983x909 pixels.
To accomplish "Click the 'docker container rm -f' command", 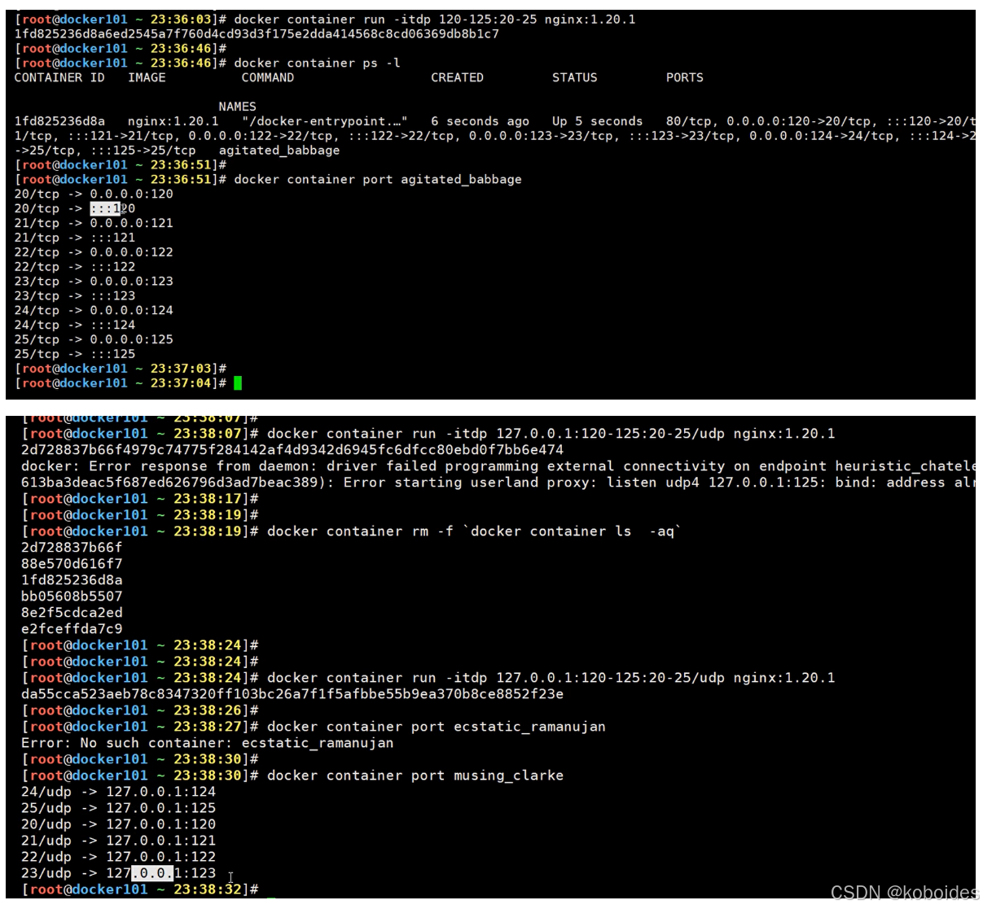I will click(x=474, y=531).
